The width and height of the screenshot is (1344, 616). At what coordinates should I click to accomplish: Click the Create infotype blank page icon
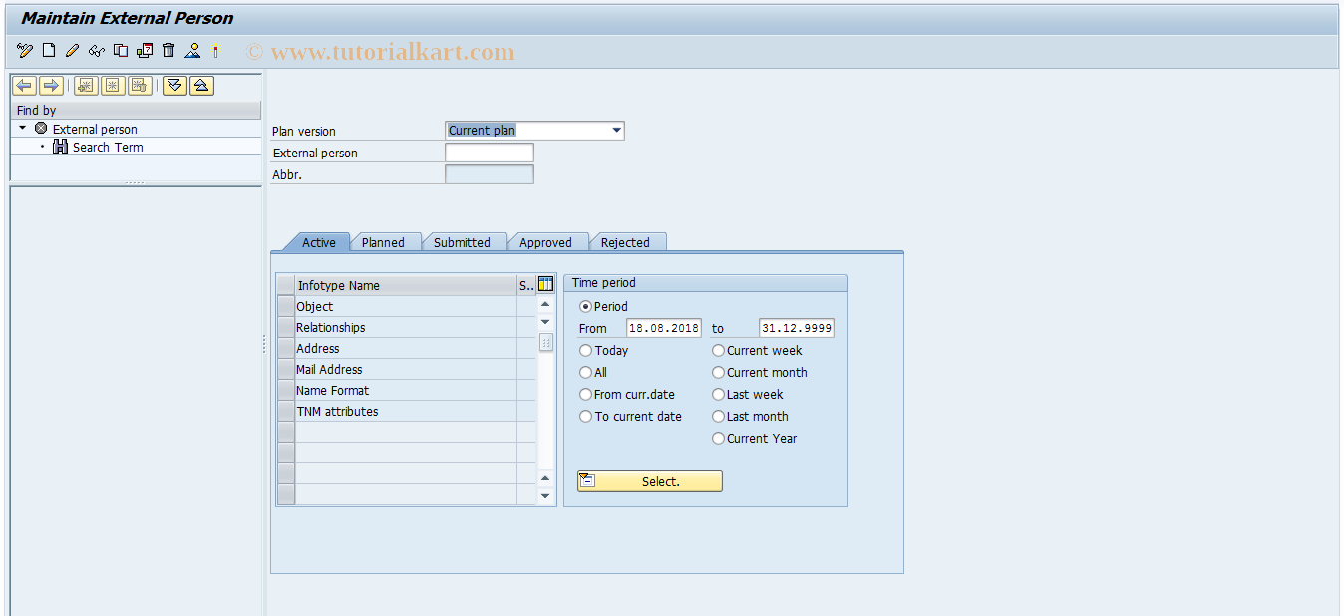[x=49, y=51]
